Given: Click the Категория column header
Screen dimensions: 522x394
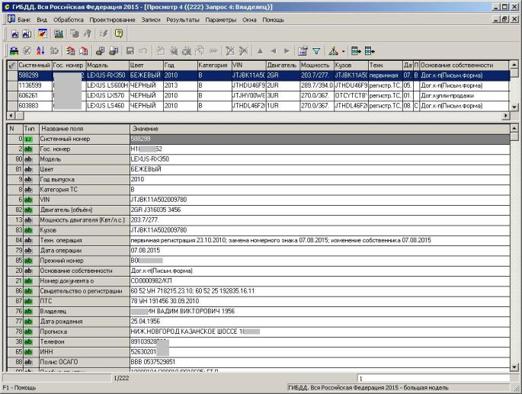Looking at the screenshot, I should [214, 66].
